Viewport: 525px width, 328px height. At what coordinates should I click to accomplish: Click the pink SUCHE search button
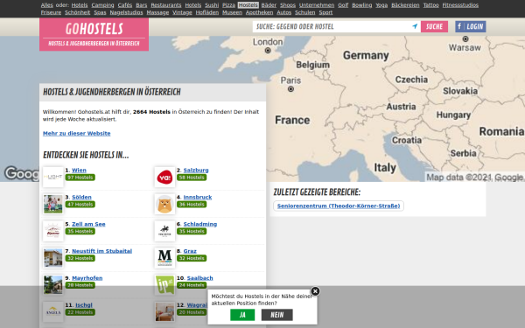point(434,26)
